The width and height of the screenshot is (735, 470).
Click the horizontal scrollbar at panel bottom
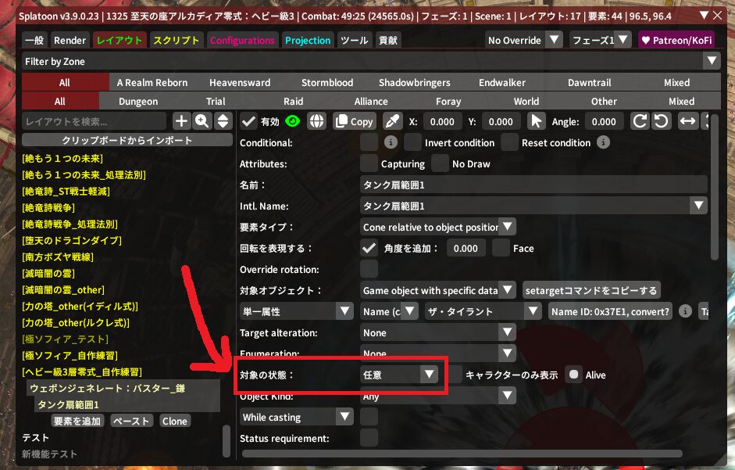[x=462, y=454]
